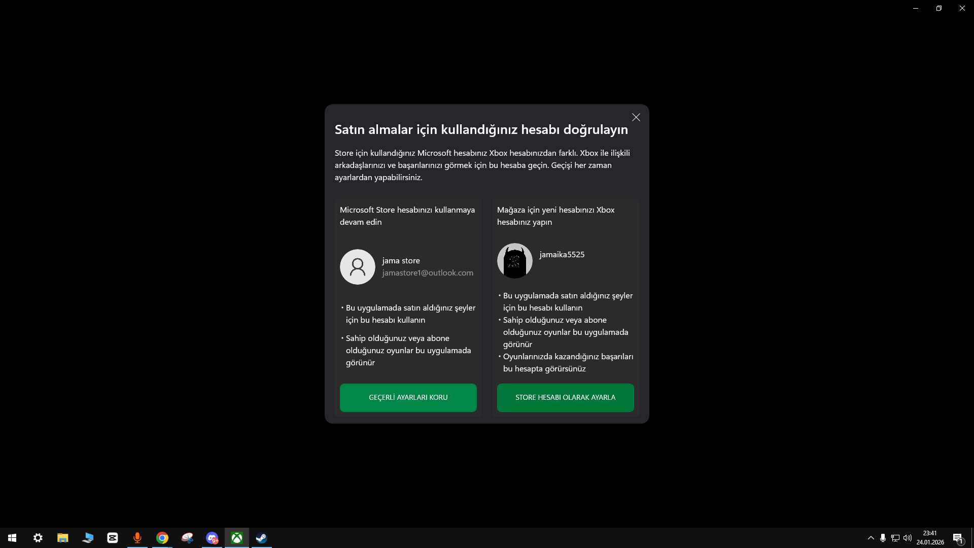Open the volume control in system tray

908,538
